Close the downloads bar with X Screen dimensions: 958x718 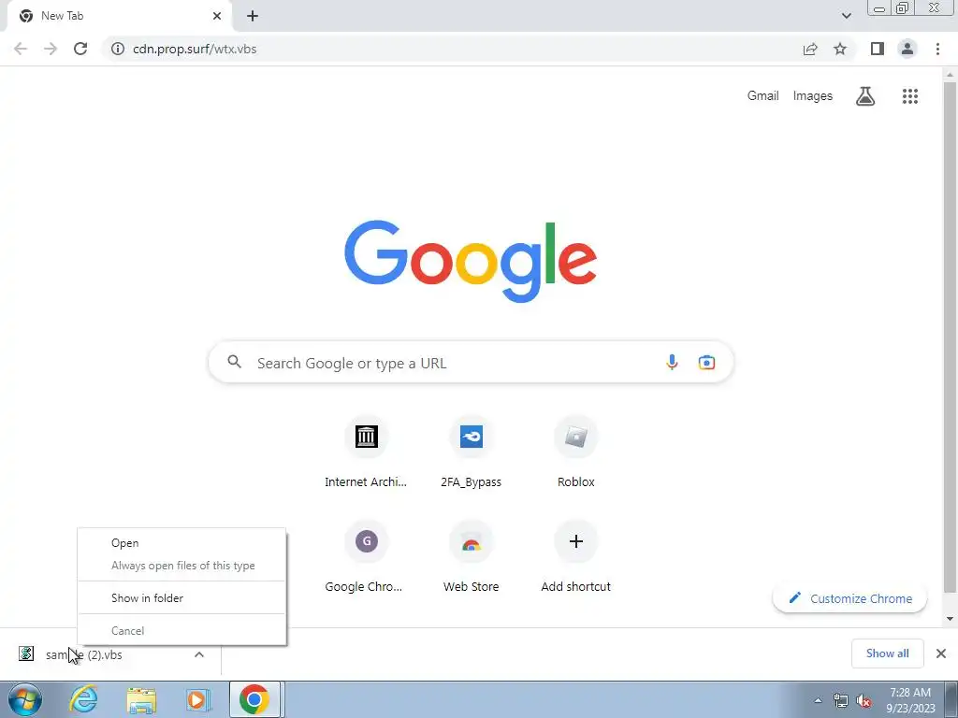coord(941,653)
